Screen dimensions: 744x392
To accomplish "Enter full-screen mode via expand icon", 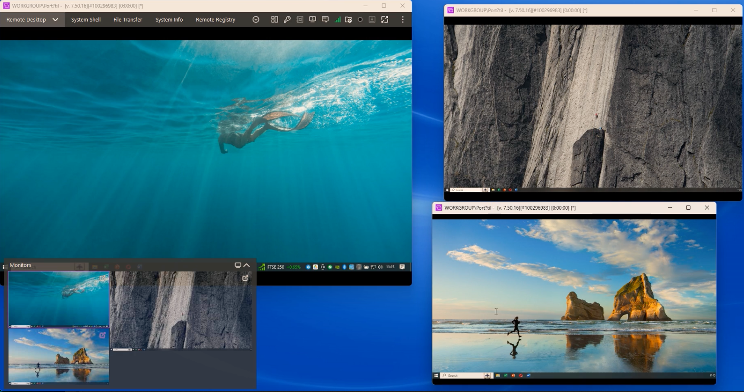I will pyautogui.click(x=385, y=19).
